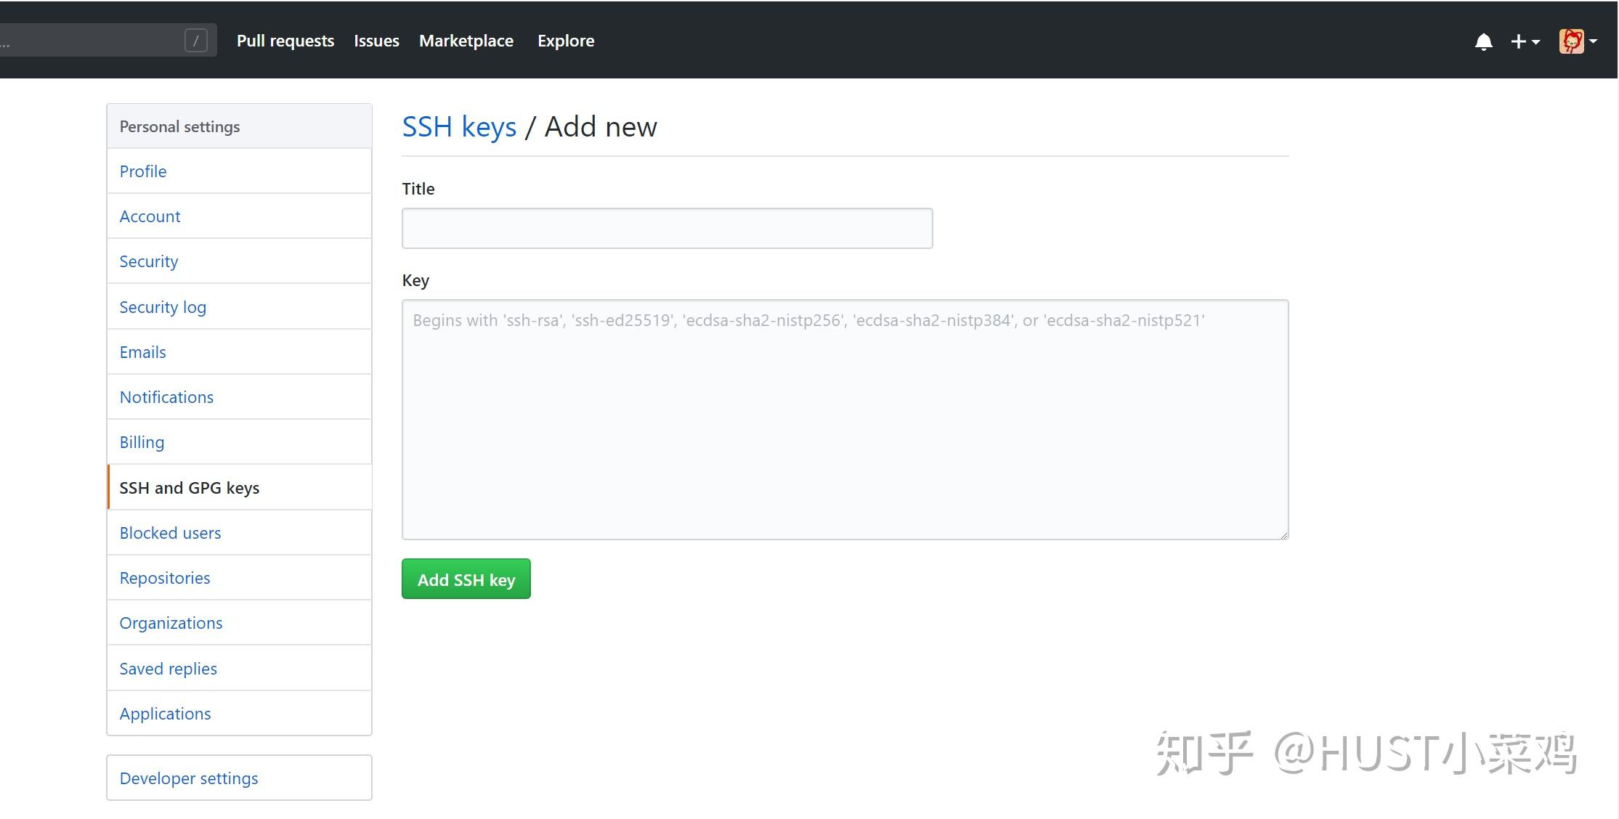The width and height of the screenshot is (1619, 819).
Task: Grab the Key textarea resize handle
Action: point(1283,534)
